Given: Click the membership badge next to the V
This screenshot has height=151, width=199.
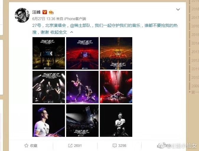Looking at the screenshot, I should click(x=51, y=12).
